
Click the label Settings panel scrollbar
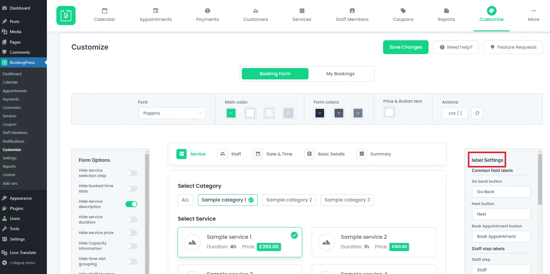pos(540,179)
